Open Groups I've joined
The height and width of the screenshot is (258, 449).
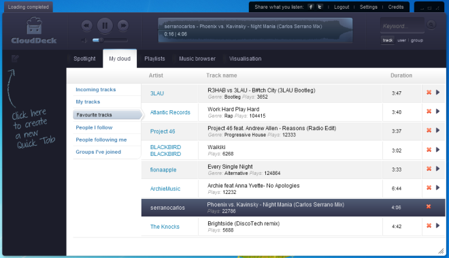98,152
